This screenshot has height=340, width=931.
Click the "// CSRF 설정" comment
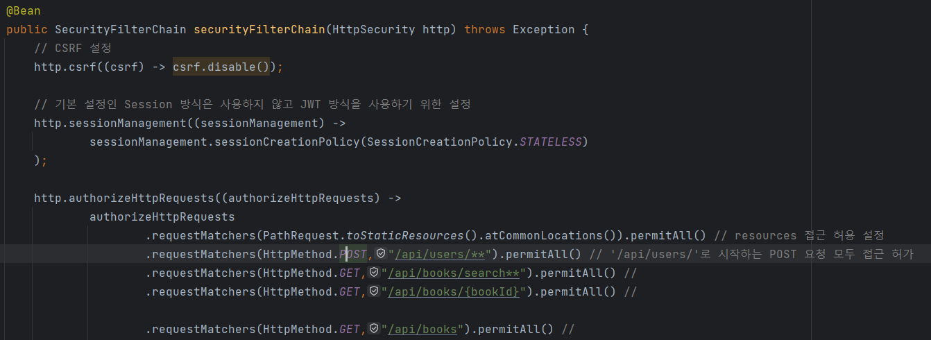point(72,48)
